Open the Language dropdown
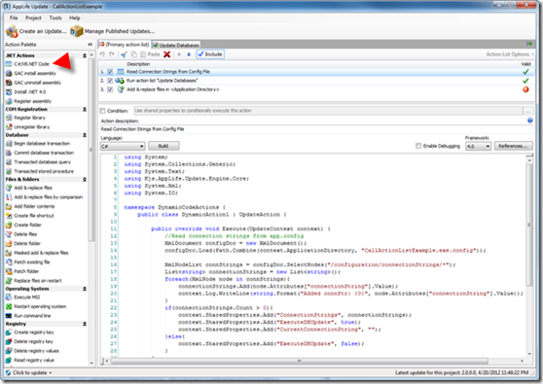543x384 pixels. (x=123, y=147)
